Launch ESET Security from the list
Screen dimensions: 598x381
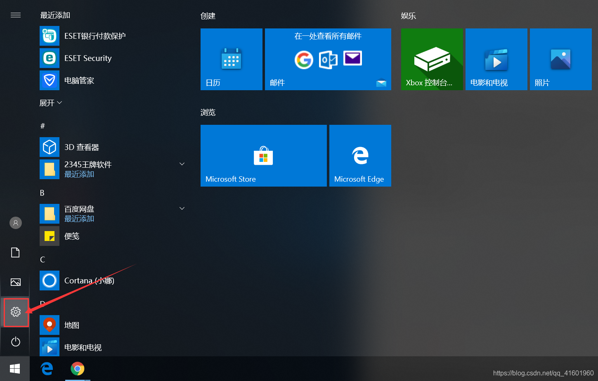88,58
